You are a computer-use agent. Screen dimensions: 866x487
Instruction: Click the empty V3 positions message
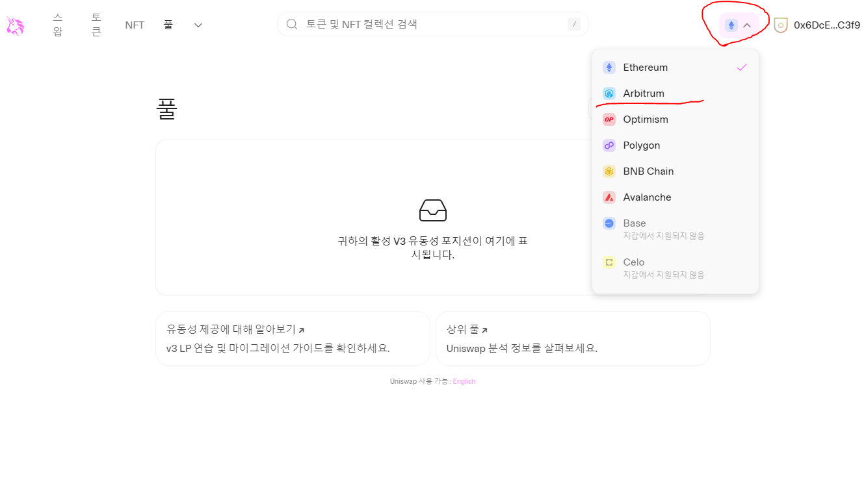[433, 247]
